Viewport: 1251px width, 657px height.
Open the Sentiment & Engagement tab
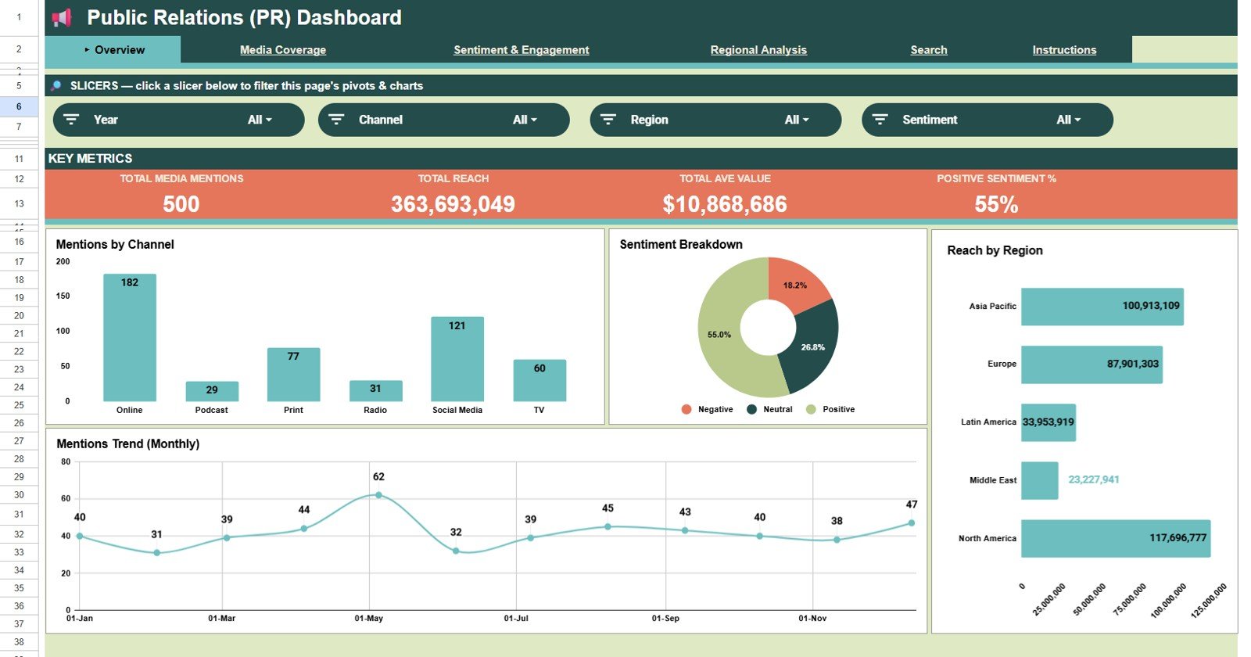pos(522,50)
